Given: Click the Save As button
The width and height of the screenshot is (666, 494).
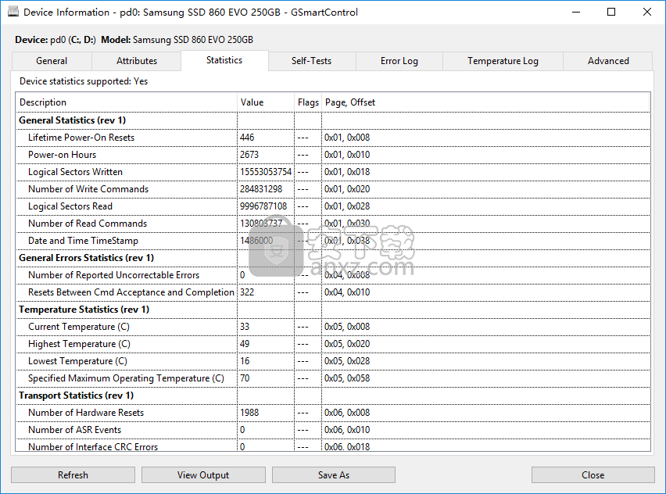Looking at the screenshot, I should pyautogui.click(x=334, y=475).
